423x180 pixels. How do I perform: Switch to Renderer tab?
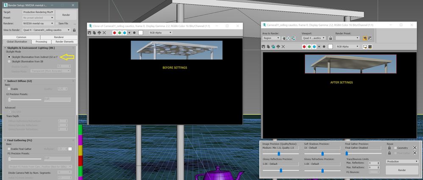[59, 37]
